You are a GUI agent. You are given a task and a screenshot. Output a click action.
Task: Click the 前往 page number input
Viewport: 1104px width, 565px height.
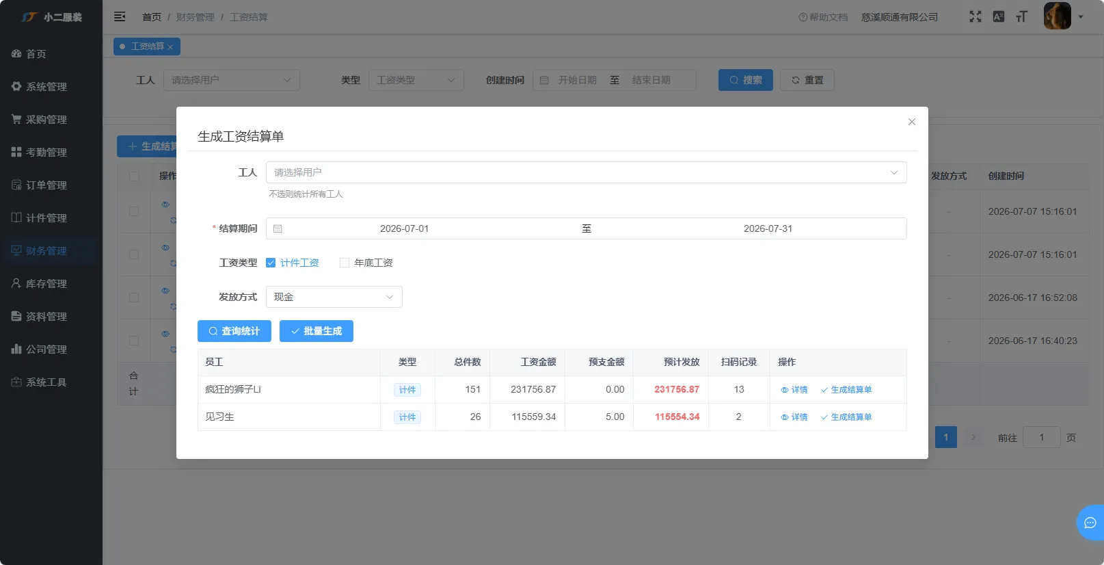tap(1041, 437)
